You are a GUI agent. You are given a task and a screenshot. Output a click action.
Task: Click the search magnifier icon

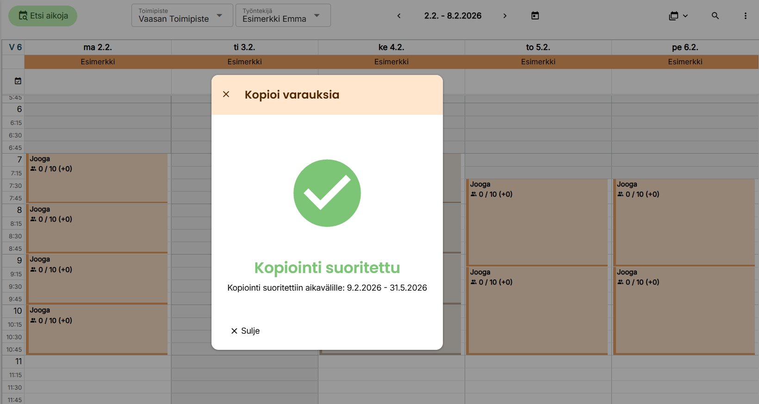coord(715,16)
